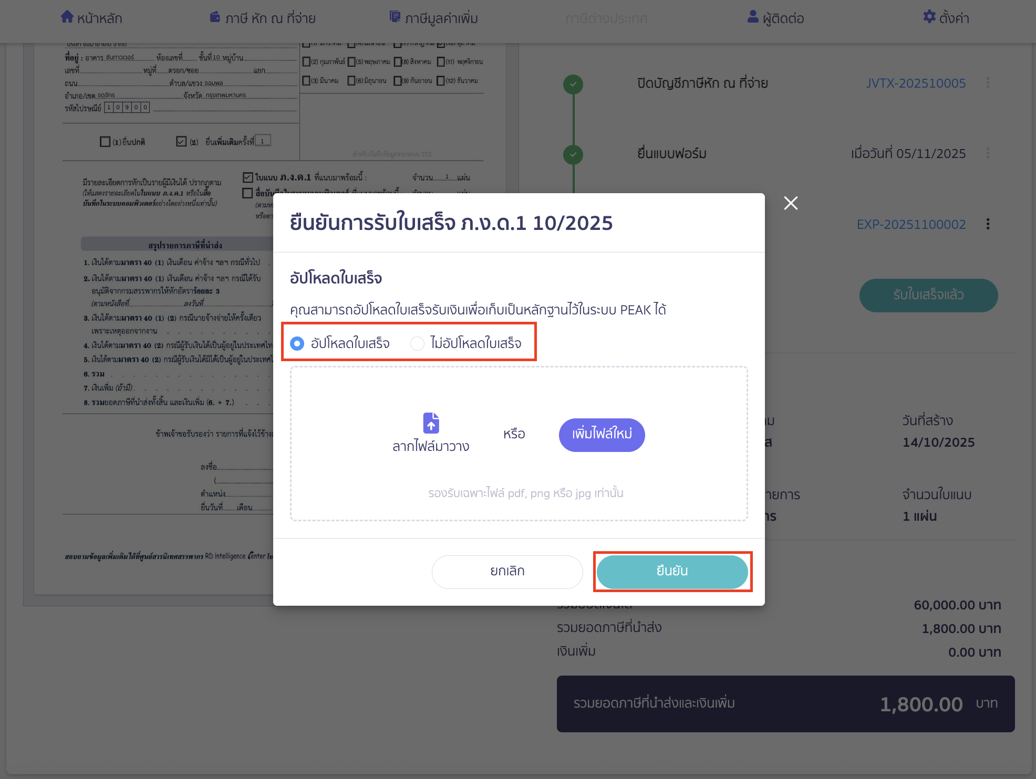Open the ภาษีมูลค่าเพิ่ม document icon
Image resolution: width=1036 pixels, height=779 pixels.
point(395,16)
